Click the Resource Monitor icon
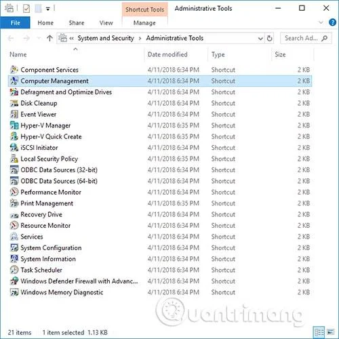The image size is (339, 339). point(14,225)
